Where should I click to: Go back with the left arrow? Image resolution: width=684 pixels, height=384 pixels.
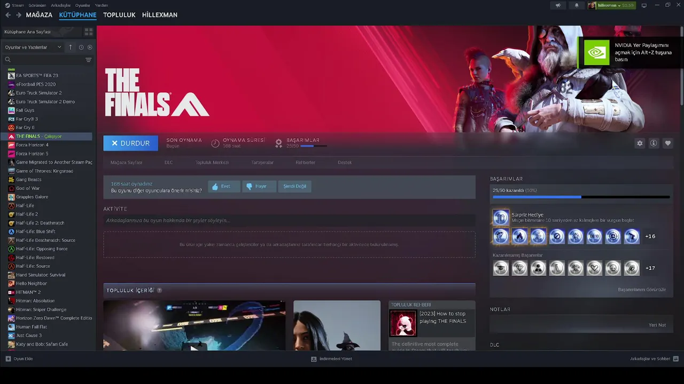pyautogui.click(x=7, y=15)
